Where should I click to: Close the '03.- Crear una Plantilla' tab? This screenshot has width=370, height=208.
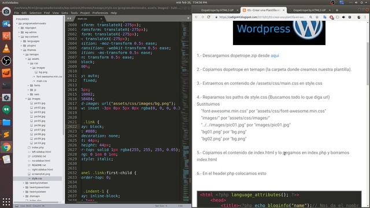point(284,10)
